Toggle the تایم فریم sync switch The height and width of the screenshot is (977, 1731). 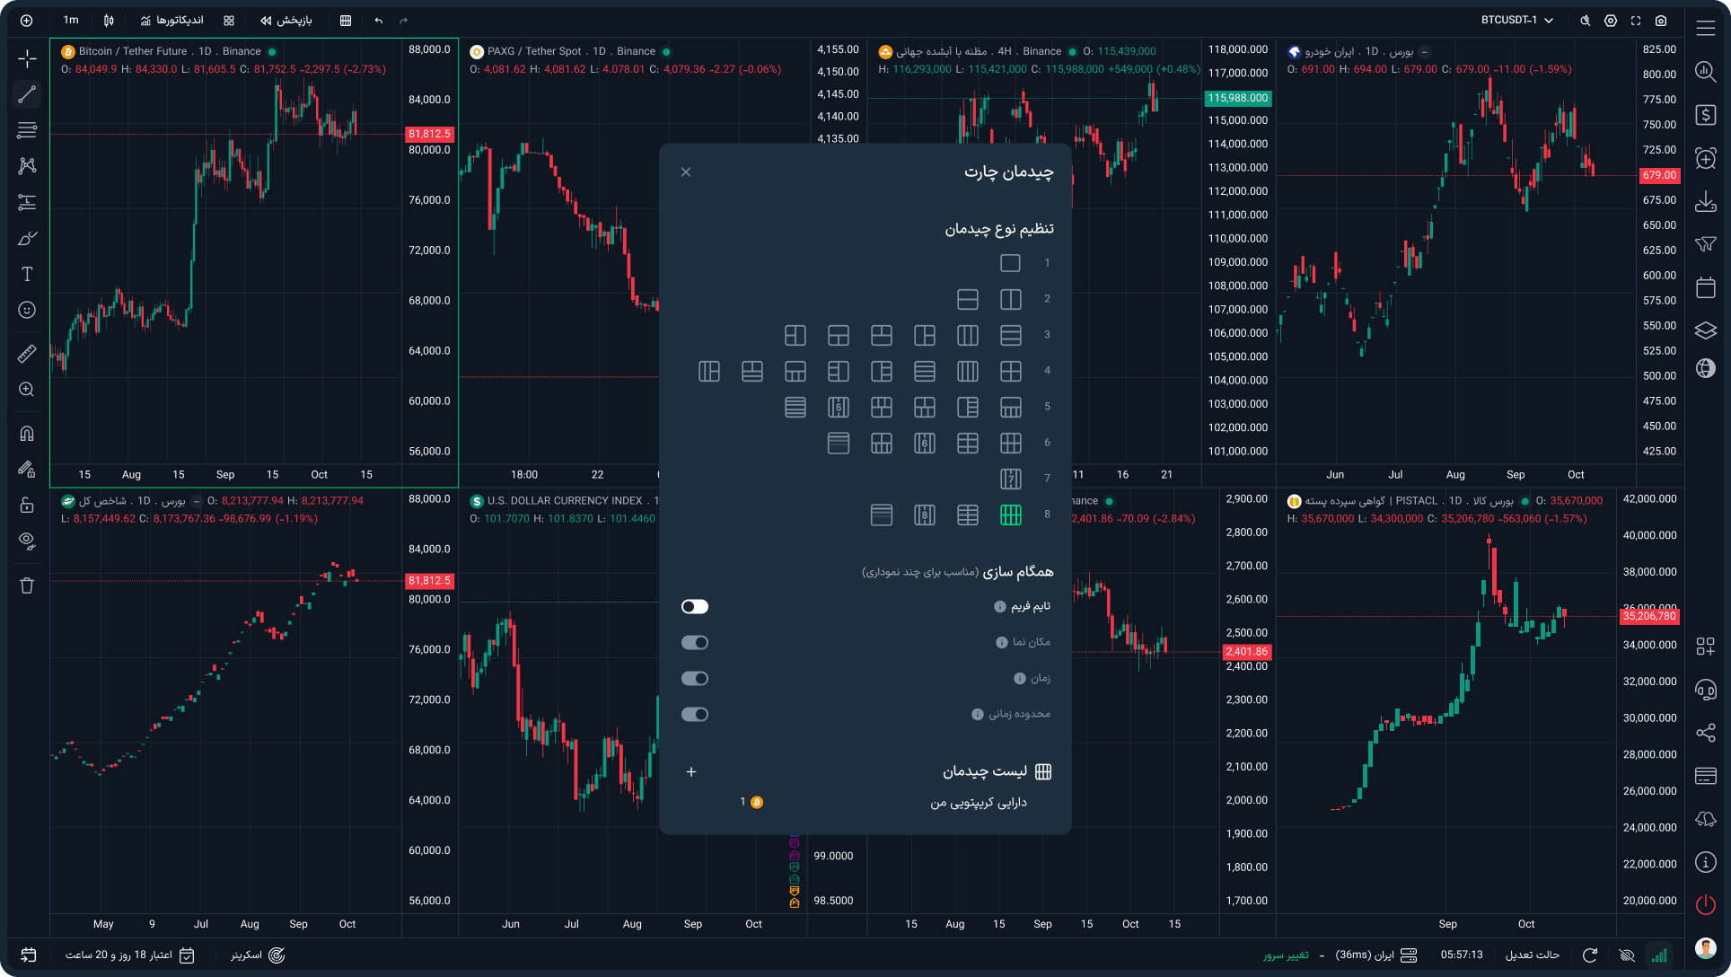point(695,607)
